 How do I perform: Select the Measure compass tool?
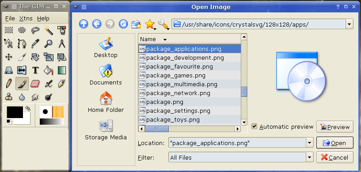click(x=62, y=43)
